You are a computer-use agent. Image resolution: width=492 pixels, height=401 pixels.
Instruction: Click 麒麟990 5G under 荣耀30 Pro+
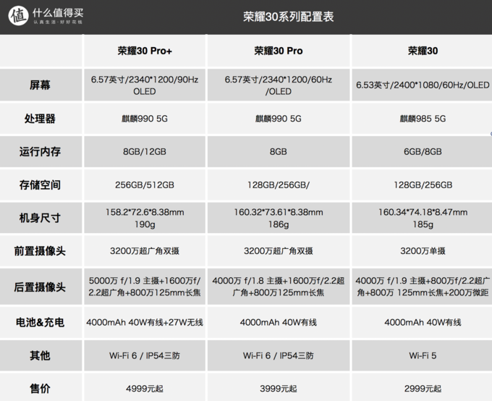tap(145, 119)
